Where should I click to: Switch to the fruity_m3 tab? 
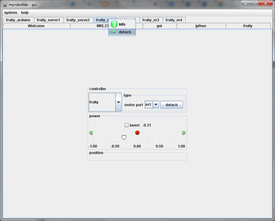(x=151, y=20)
